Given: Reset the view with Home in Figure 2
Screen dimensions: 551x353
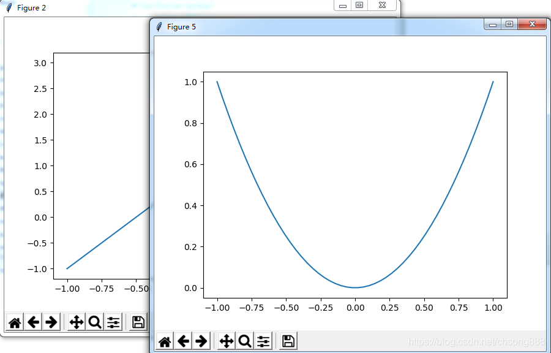Looking at the screenshot, I should pyautogui.click(x=14, y=321).
